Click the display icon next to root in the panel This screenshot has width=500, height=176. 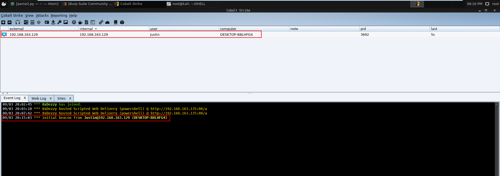coord(487,4)
